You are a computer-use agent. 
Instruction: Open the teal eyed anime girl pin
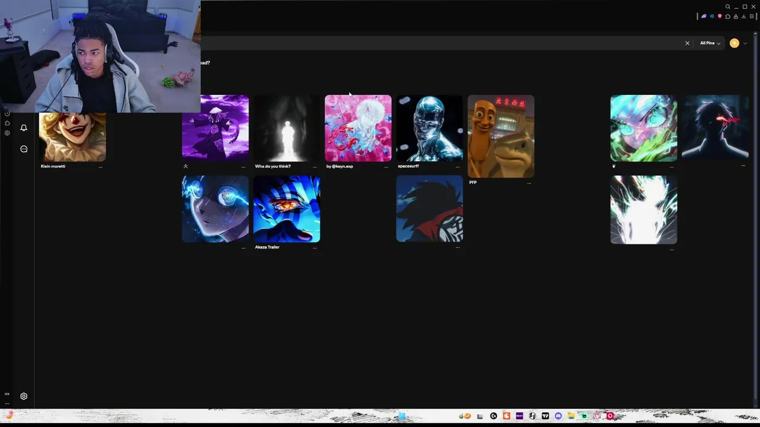pos(644,128)
